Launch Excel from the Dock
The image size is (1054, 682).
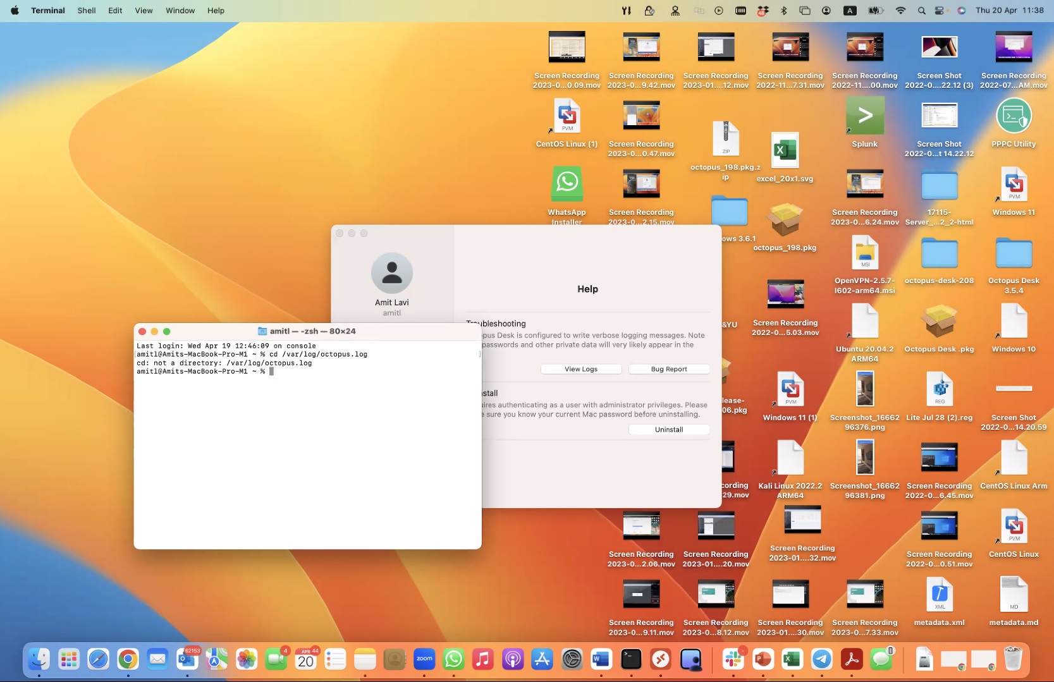point(792,660)
